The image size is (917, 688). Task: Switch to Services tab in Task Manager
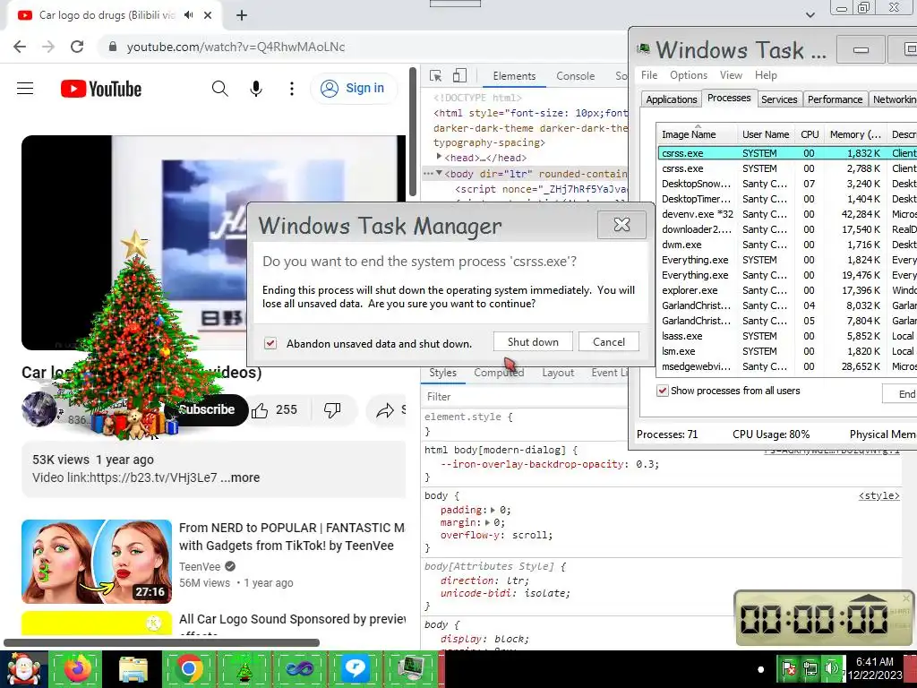pyautogui.click(x=779, y=99)
